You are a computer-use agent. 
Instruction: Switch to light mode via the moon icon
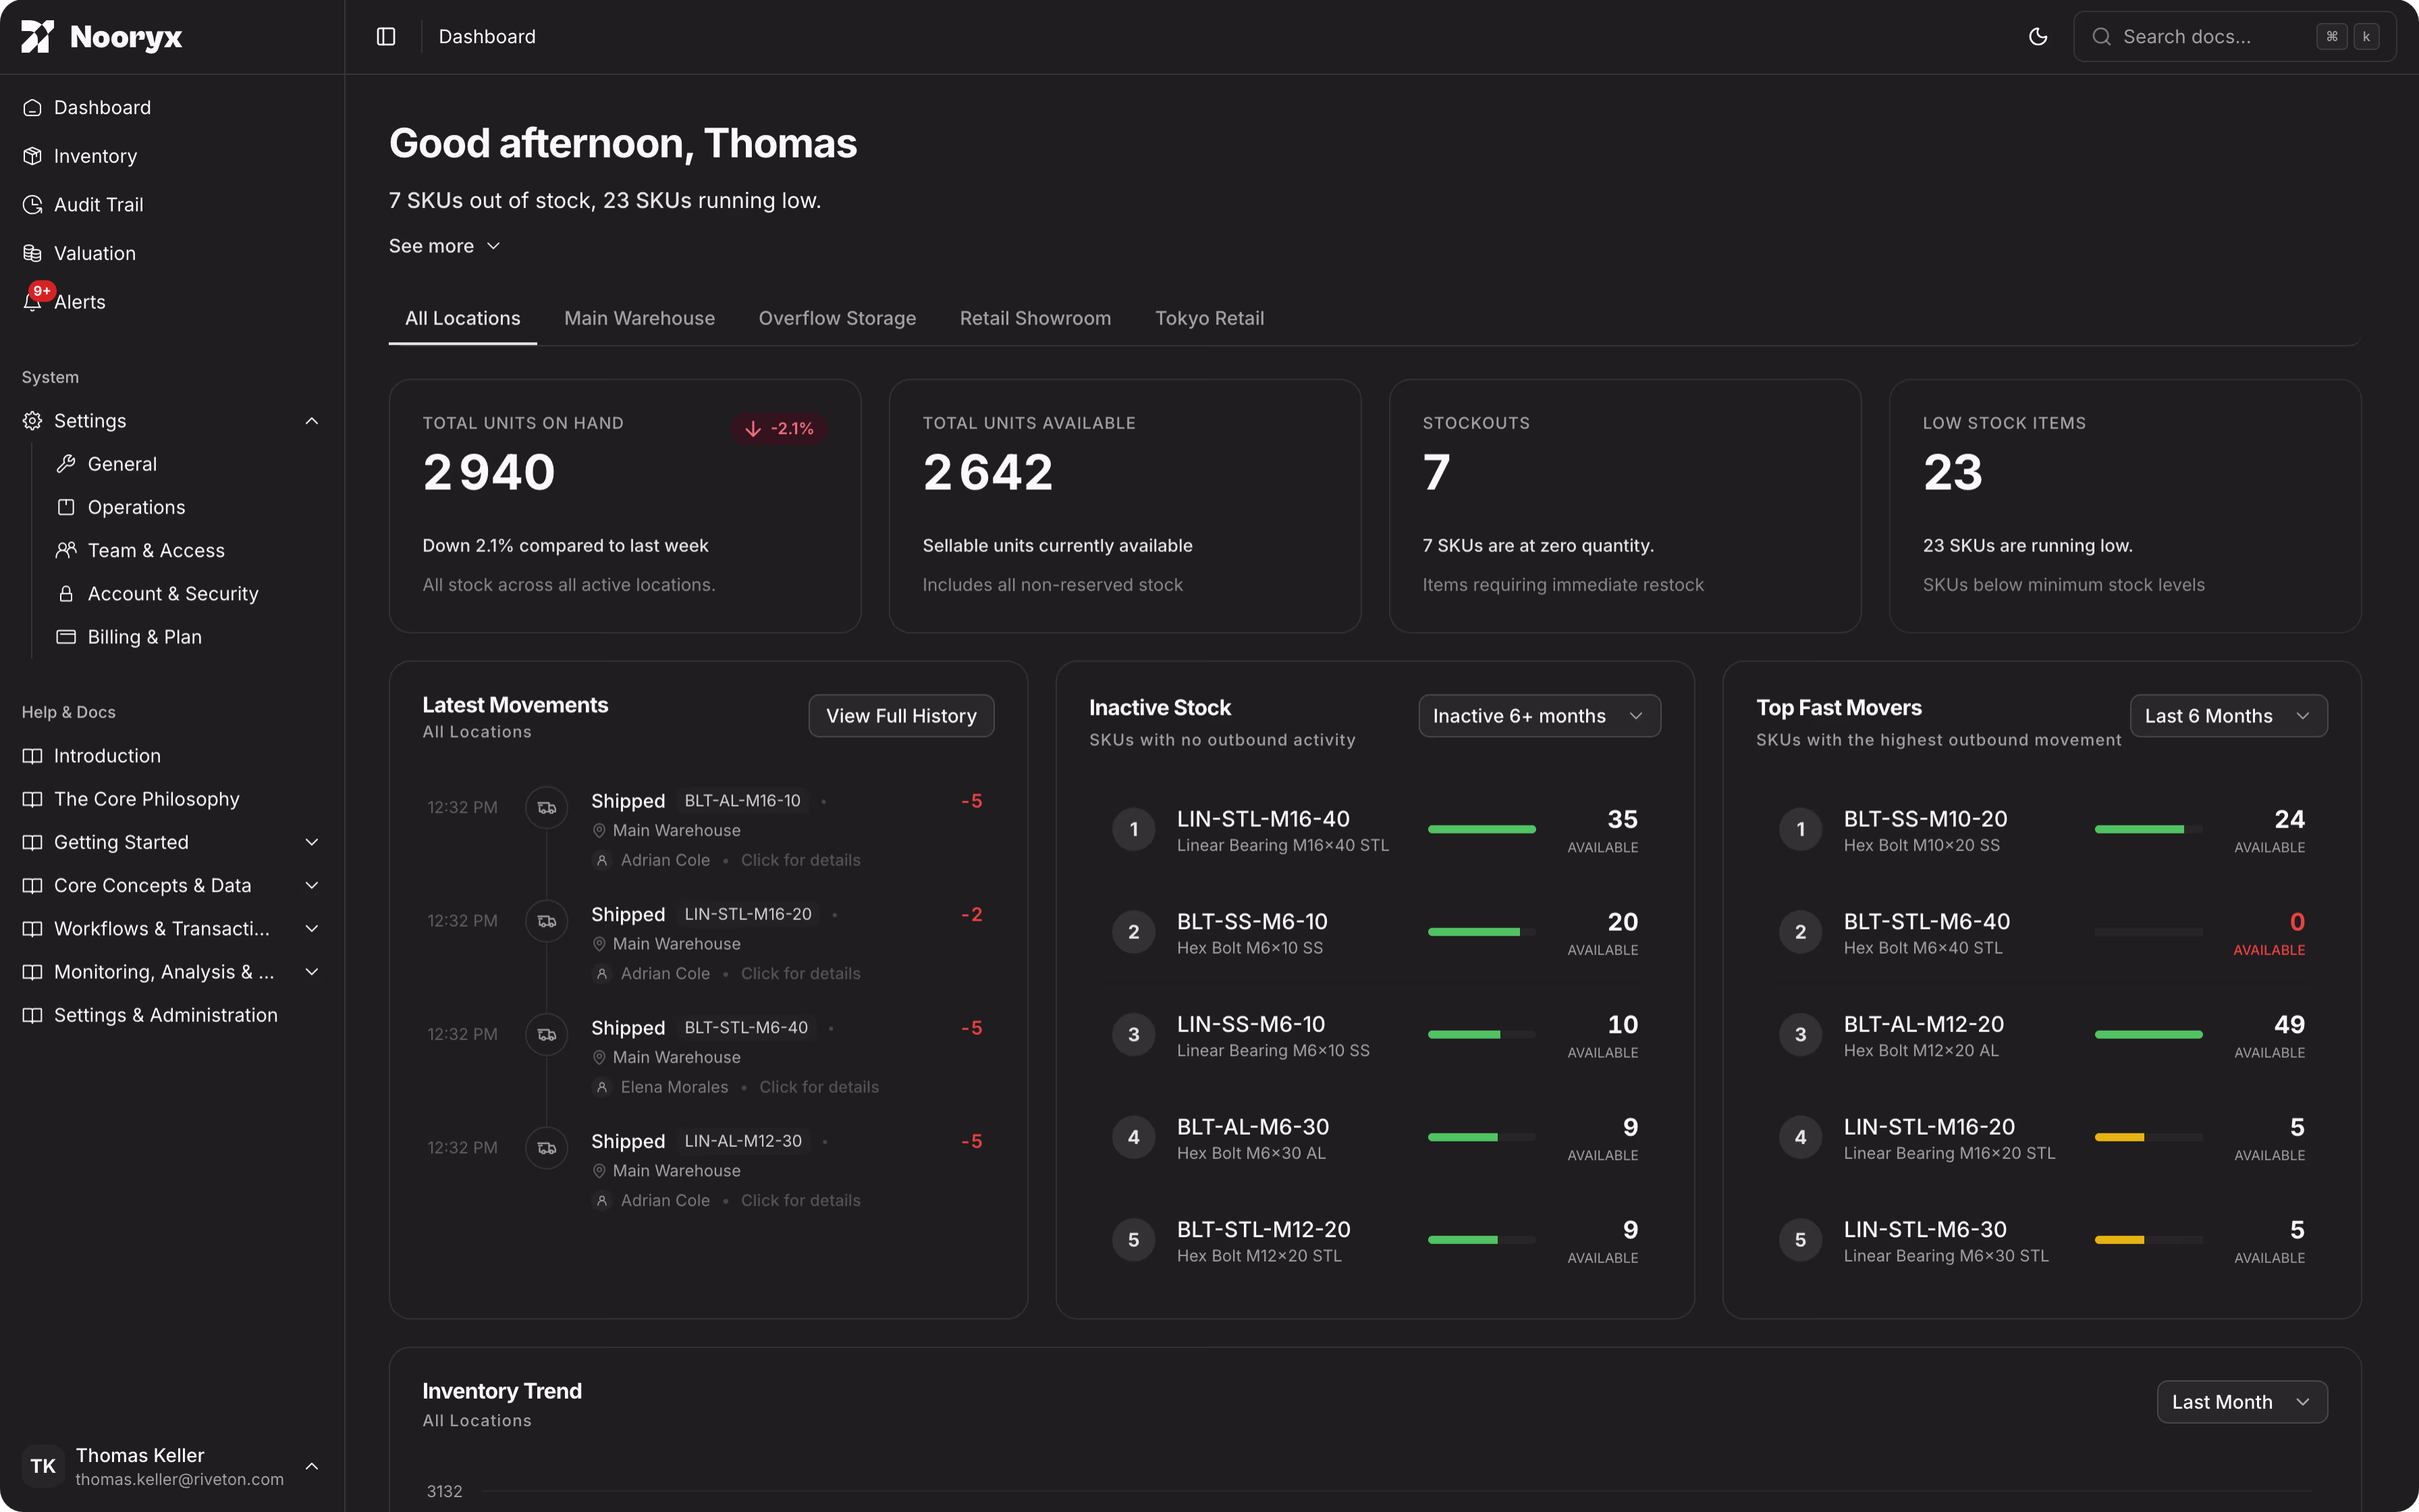coord(2038,36)
